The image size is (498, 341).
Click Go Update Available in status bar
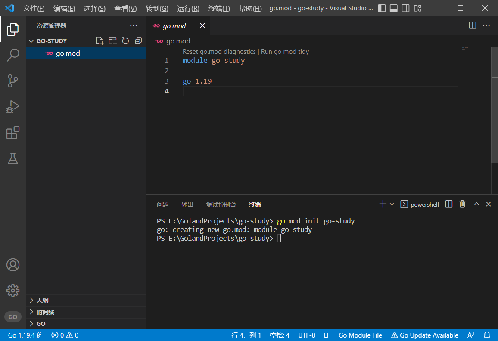(424, 335)
